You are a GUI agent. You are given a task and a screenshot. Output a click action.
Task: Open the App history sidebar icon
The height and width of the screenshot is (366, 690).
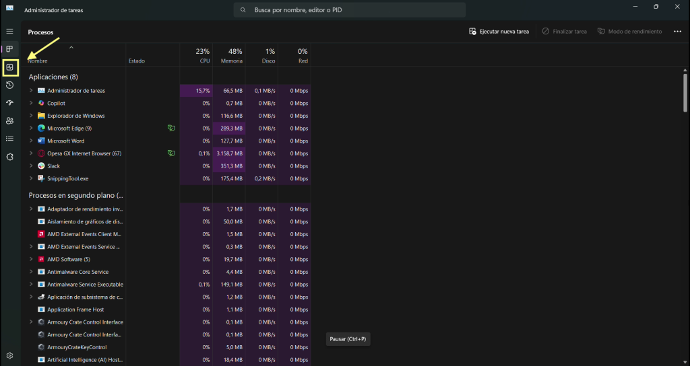9,85
